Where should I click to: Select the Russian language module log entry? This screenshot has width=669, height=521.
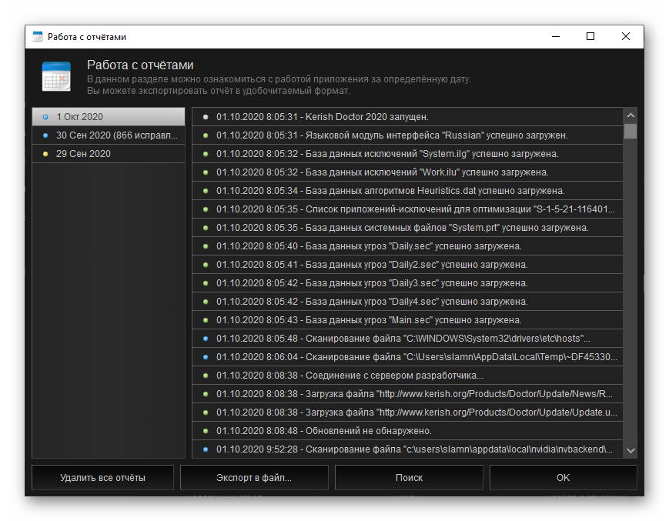[407, 135]
